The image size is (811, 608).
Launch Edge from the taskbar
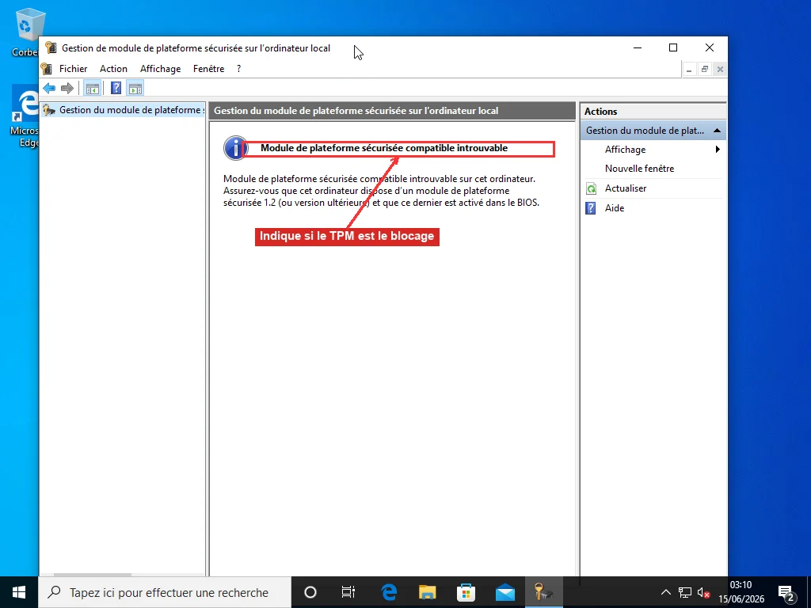click(389, 592)
